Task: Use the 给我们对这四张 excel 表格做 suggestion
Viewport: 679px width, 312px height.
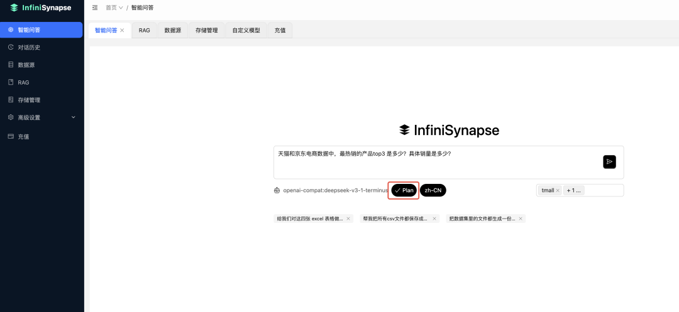Action: (x=310, y=218)
